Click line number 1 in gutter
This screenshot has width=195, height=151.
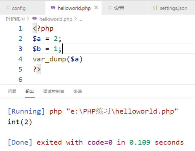click(x=20, y=28)
